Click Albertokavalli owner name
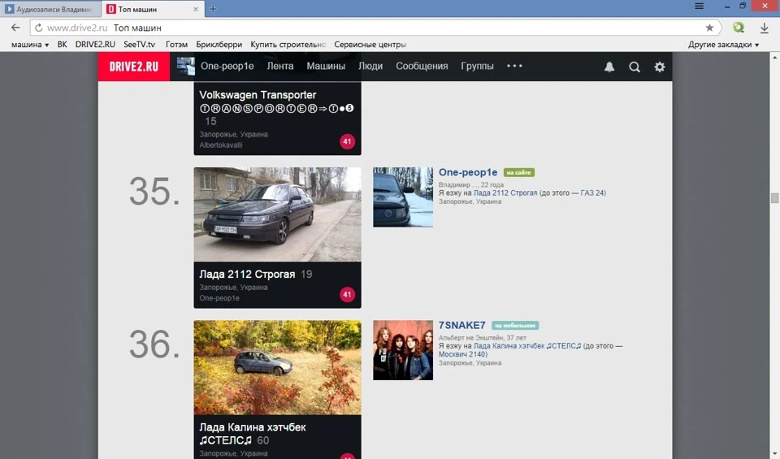The height and width of the screenshot is (459, 780). [221, 145]
